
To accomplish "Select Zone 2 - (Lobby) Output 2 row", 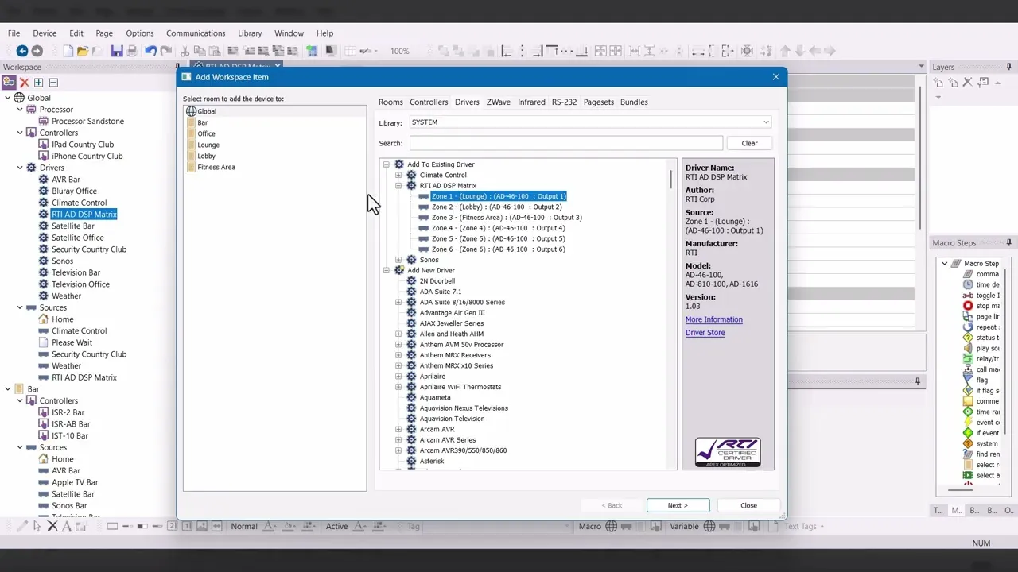I will 496,207.
